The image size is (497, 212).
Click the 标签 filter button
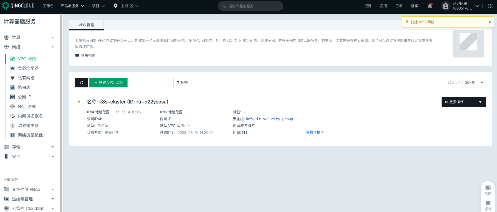[183, 83]
